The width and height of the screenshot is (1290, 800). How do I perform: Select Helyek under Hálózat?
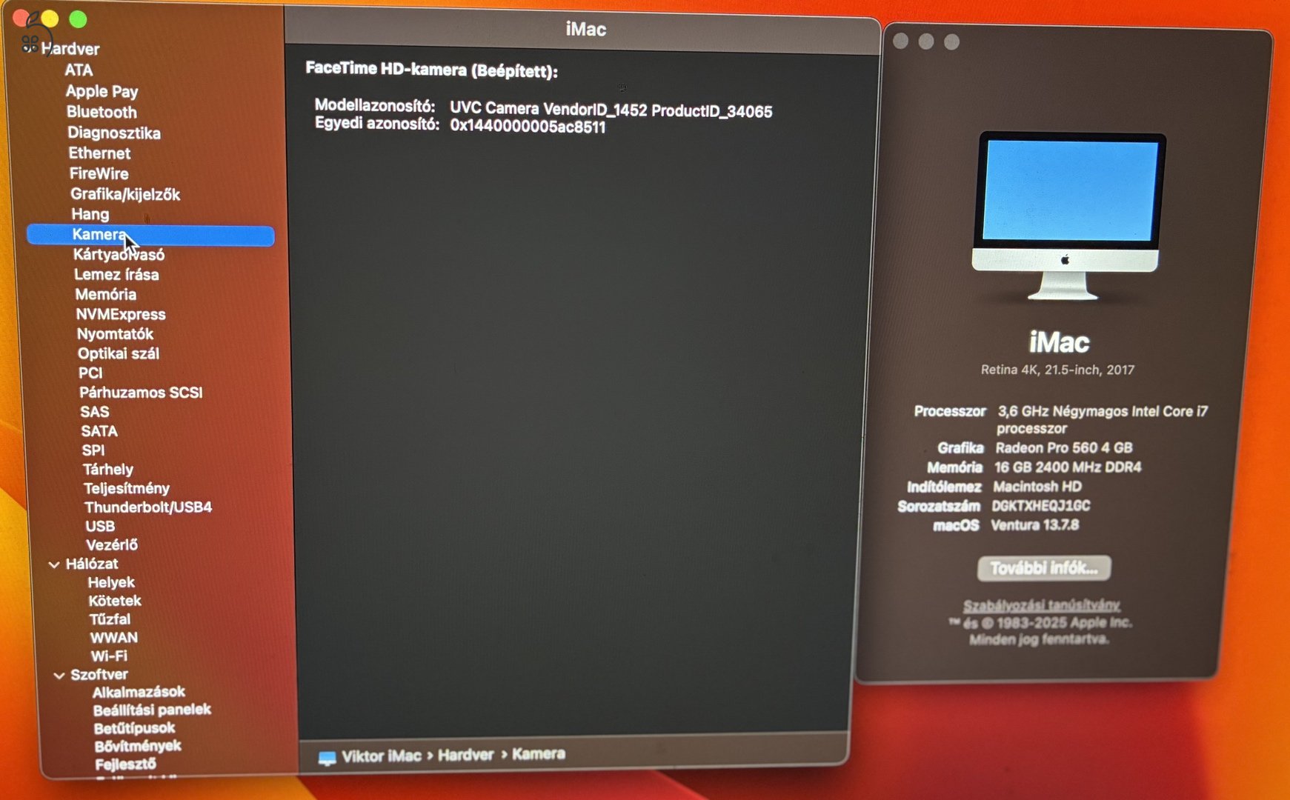coord(111,583)
